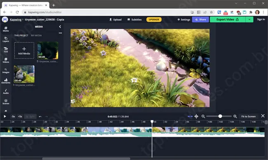Open the tab search chevron
This screenshot has width=268, height=160.
tap(236, 3)
